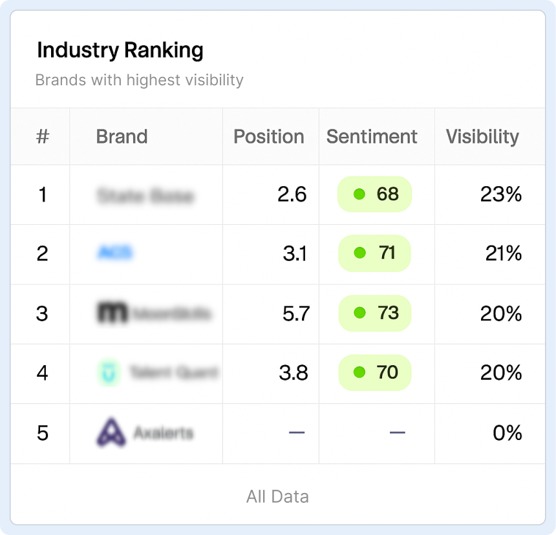Click the Axalerts brand logo icon

coord(111,432)
